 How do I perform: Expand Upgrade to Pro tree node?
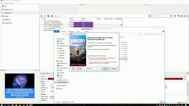pyautogui.click(x=1, y=9)
